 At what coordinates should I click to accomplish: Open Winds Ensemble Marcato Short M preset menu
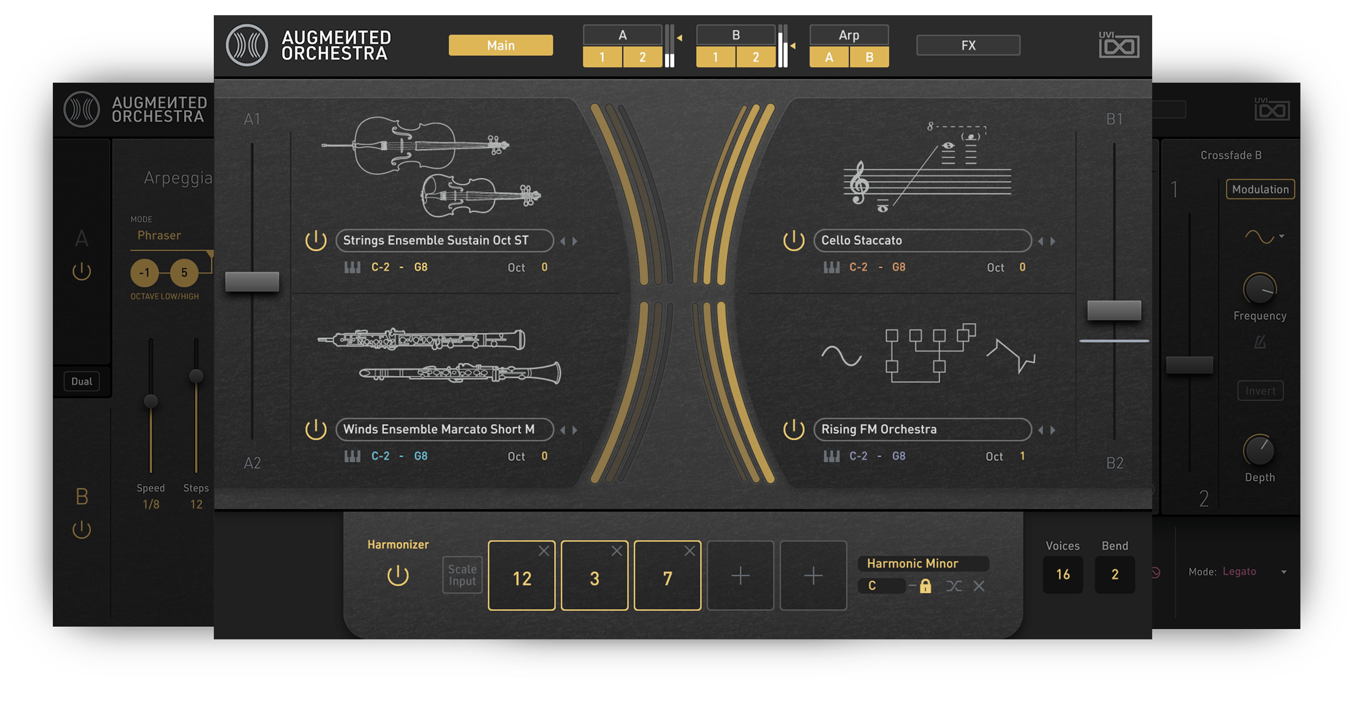point(445,430)
